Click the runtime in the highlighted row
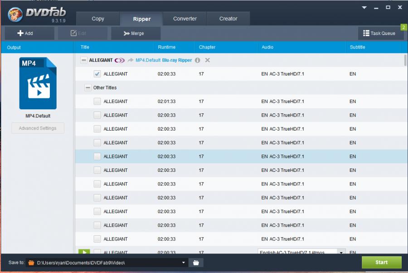This screenshot has width=408, height=273. [x=166, y=156]
